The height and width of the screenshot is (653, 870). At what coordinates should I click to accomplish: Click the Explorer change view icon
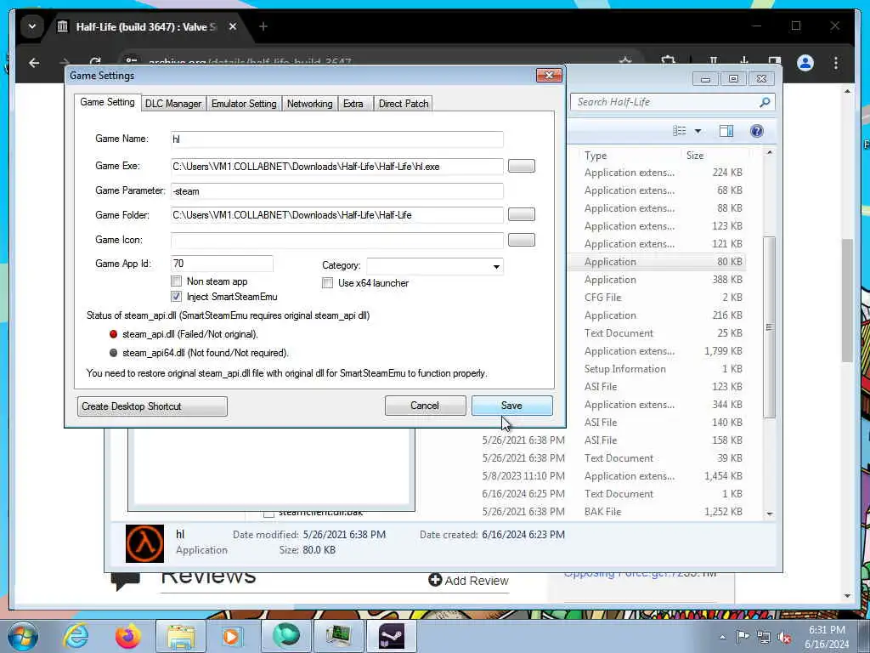point(679,131)
